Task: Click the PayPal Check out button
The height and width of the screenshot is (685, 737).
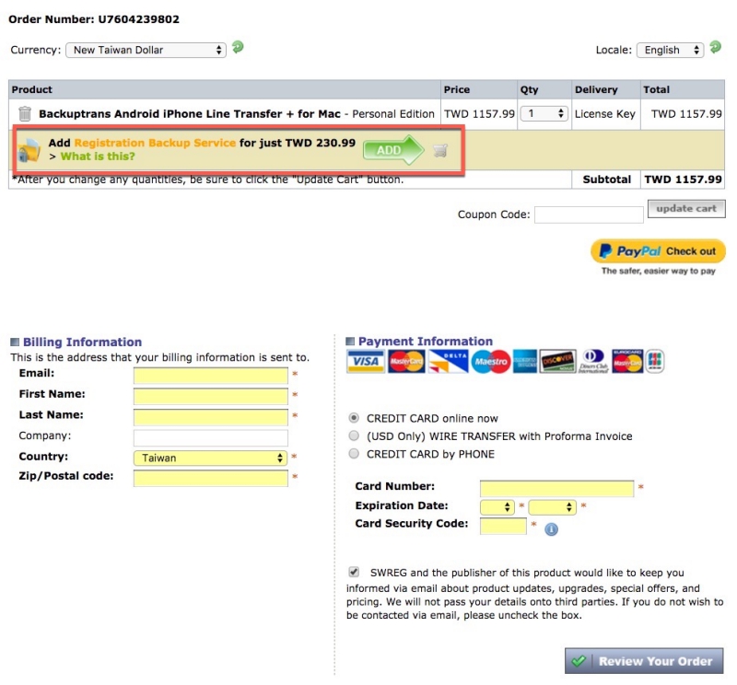Action: pos(658,251)
